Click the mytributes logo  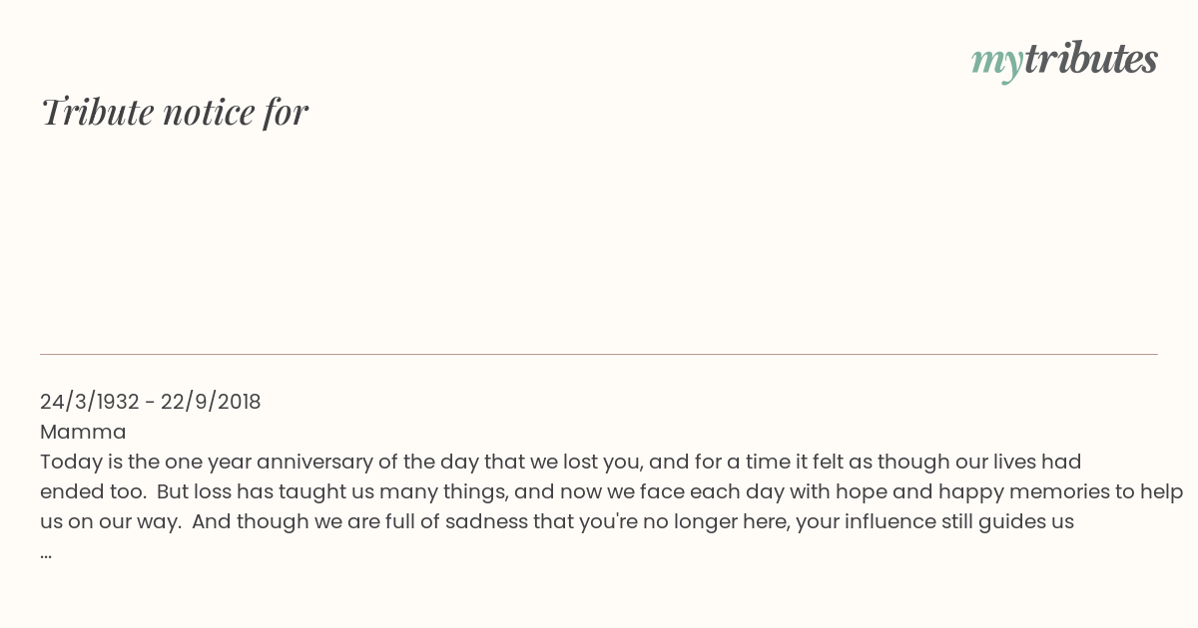1064,61
